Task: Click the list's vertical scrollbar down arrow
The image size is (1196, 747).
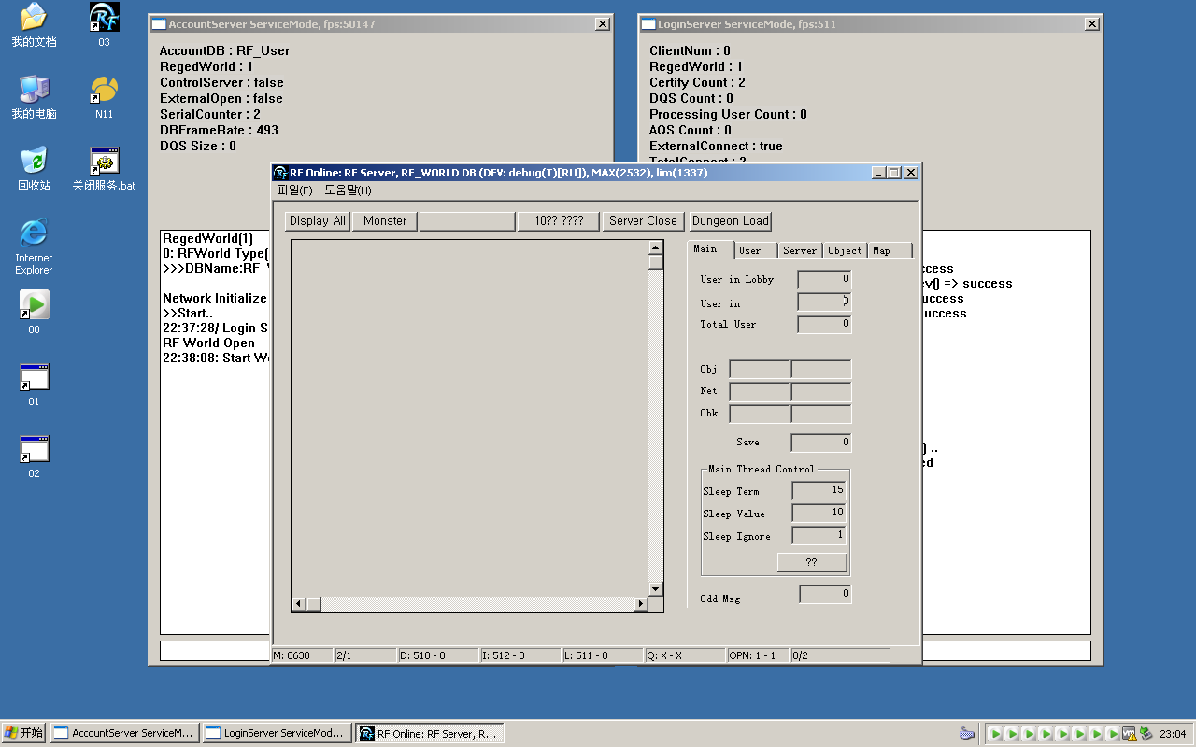Action: tap(655, 589)
